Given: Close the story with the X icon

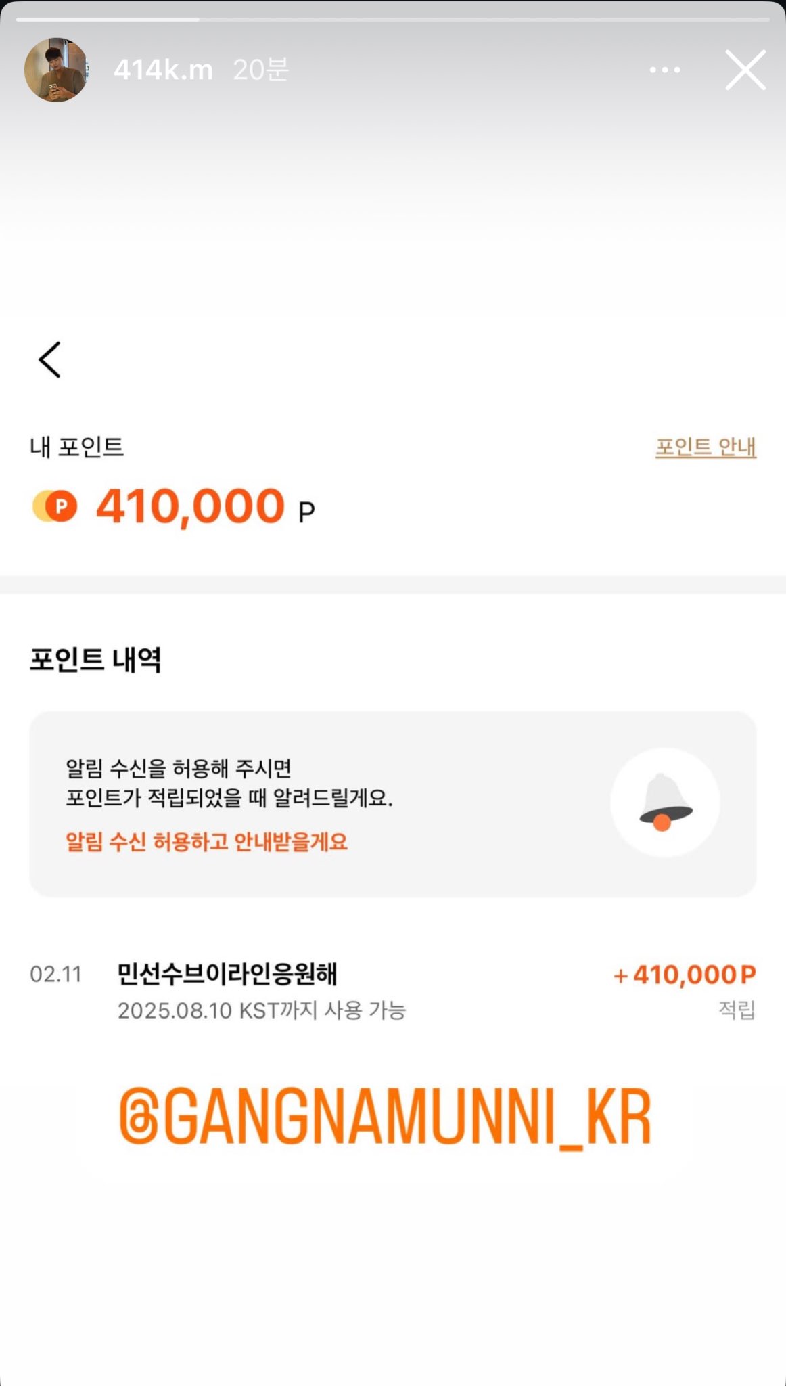Looking at the screenshot, I should point(745,70).
